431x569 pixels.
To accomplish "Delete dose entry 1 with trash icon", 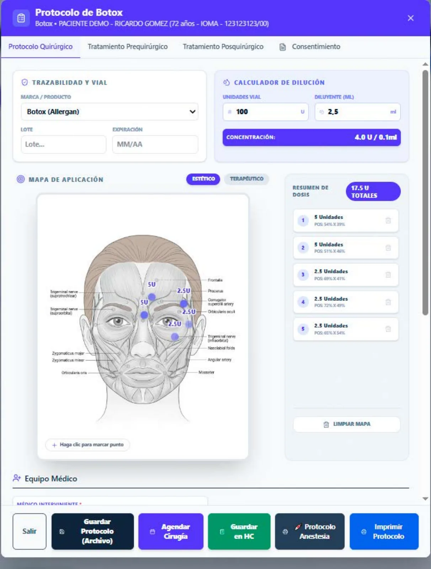I will [388, 220].
